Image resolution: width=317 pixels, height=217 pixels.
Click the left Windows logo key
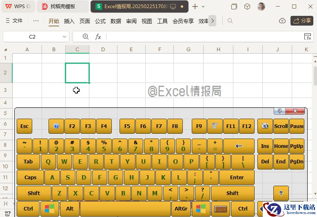(x=50, y=209)
